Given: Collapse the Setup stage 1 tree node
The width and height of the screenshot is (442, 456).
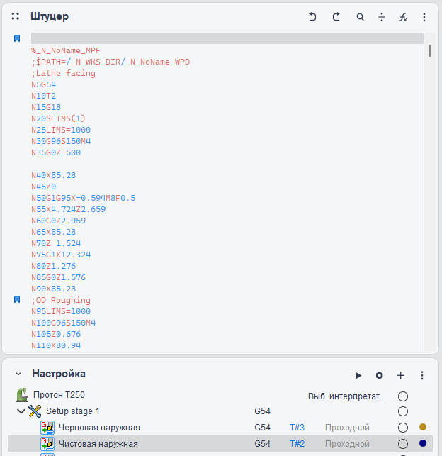Looking at the screenshot, I should click(x=21, y=411).
